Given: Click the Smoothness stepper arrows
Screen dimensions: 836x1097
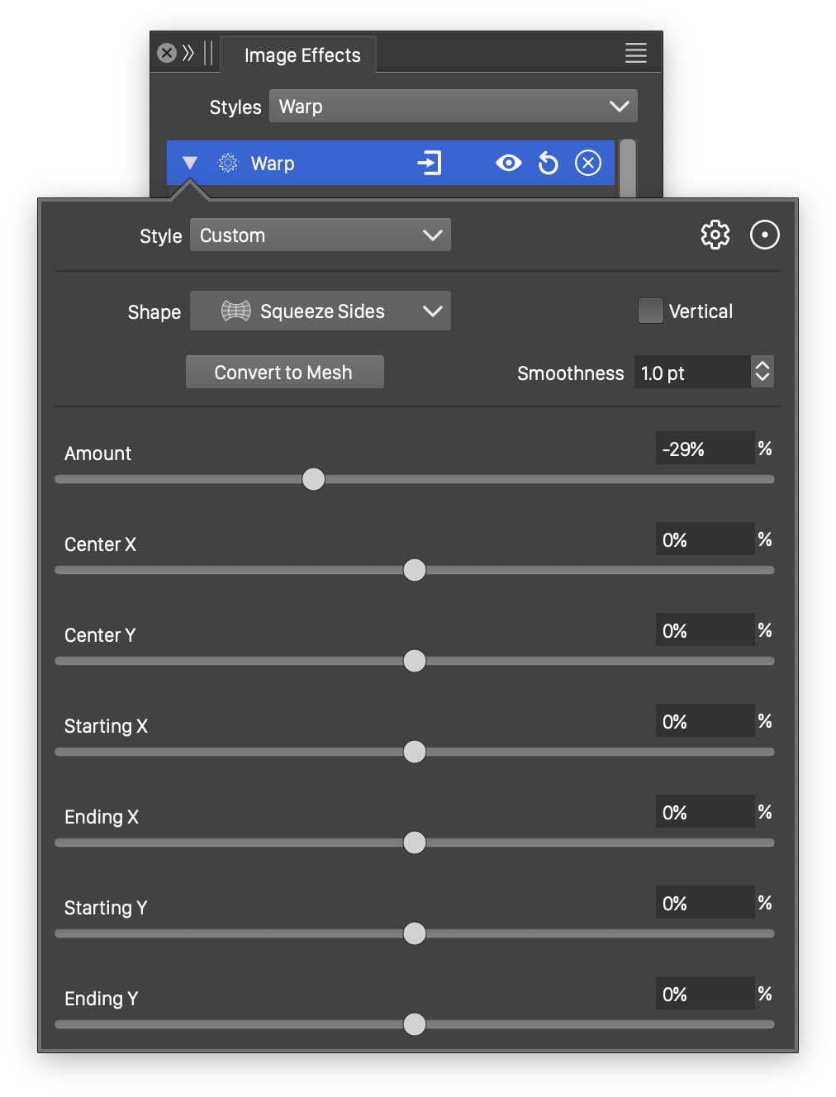Looking at the screenshot, I should click(762, 372).
